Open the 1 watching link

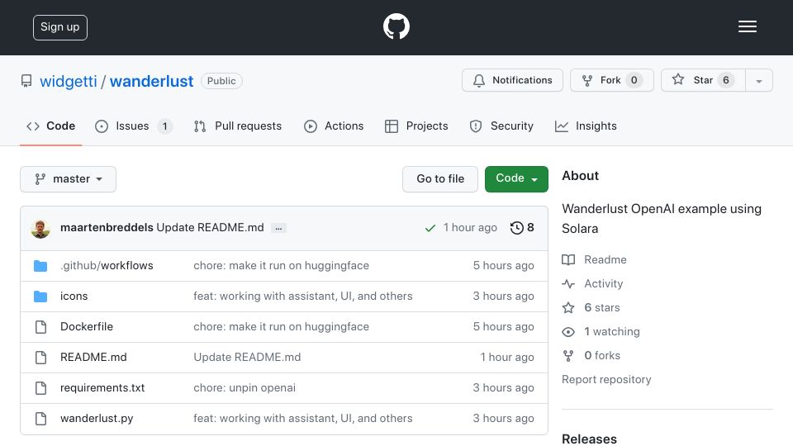click(x=612, y=331)
